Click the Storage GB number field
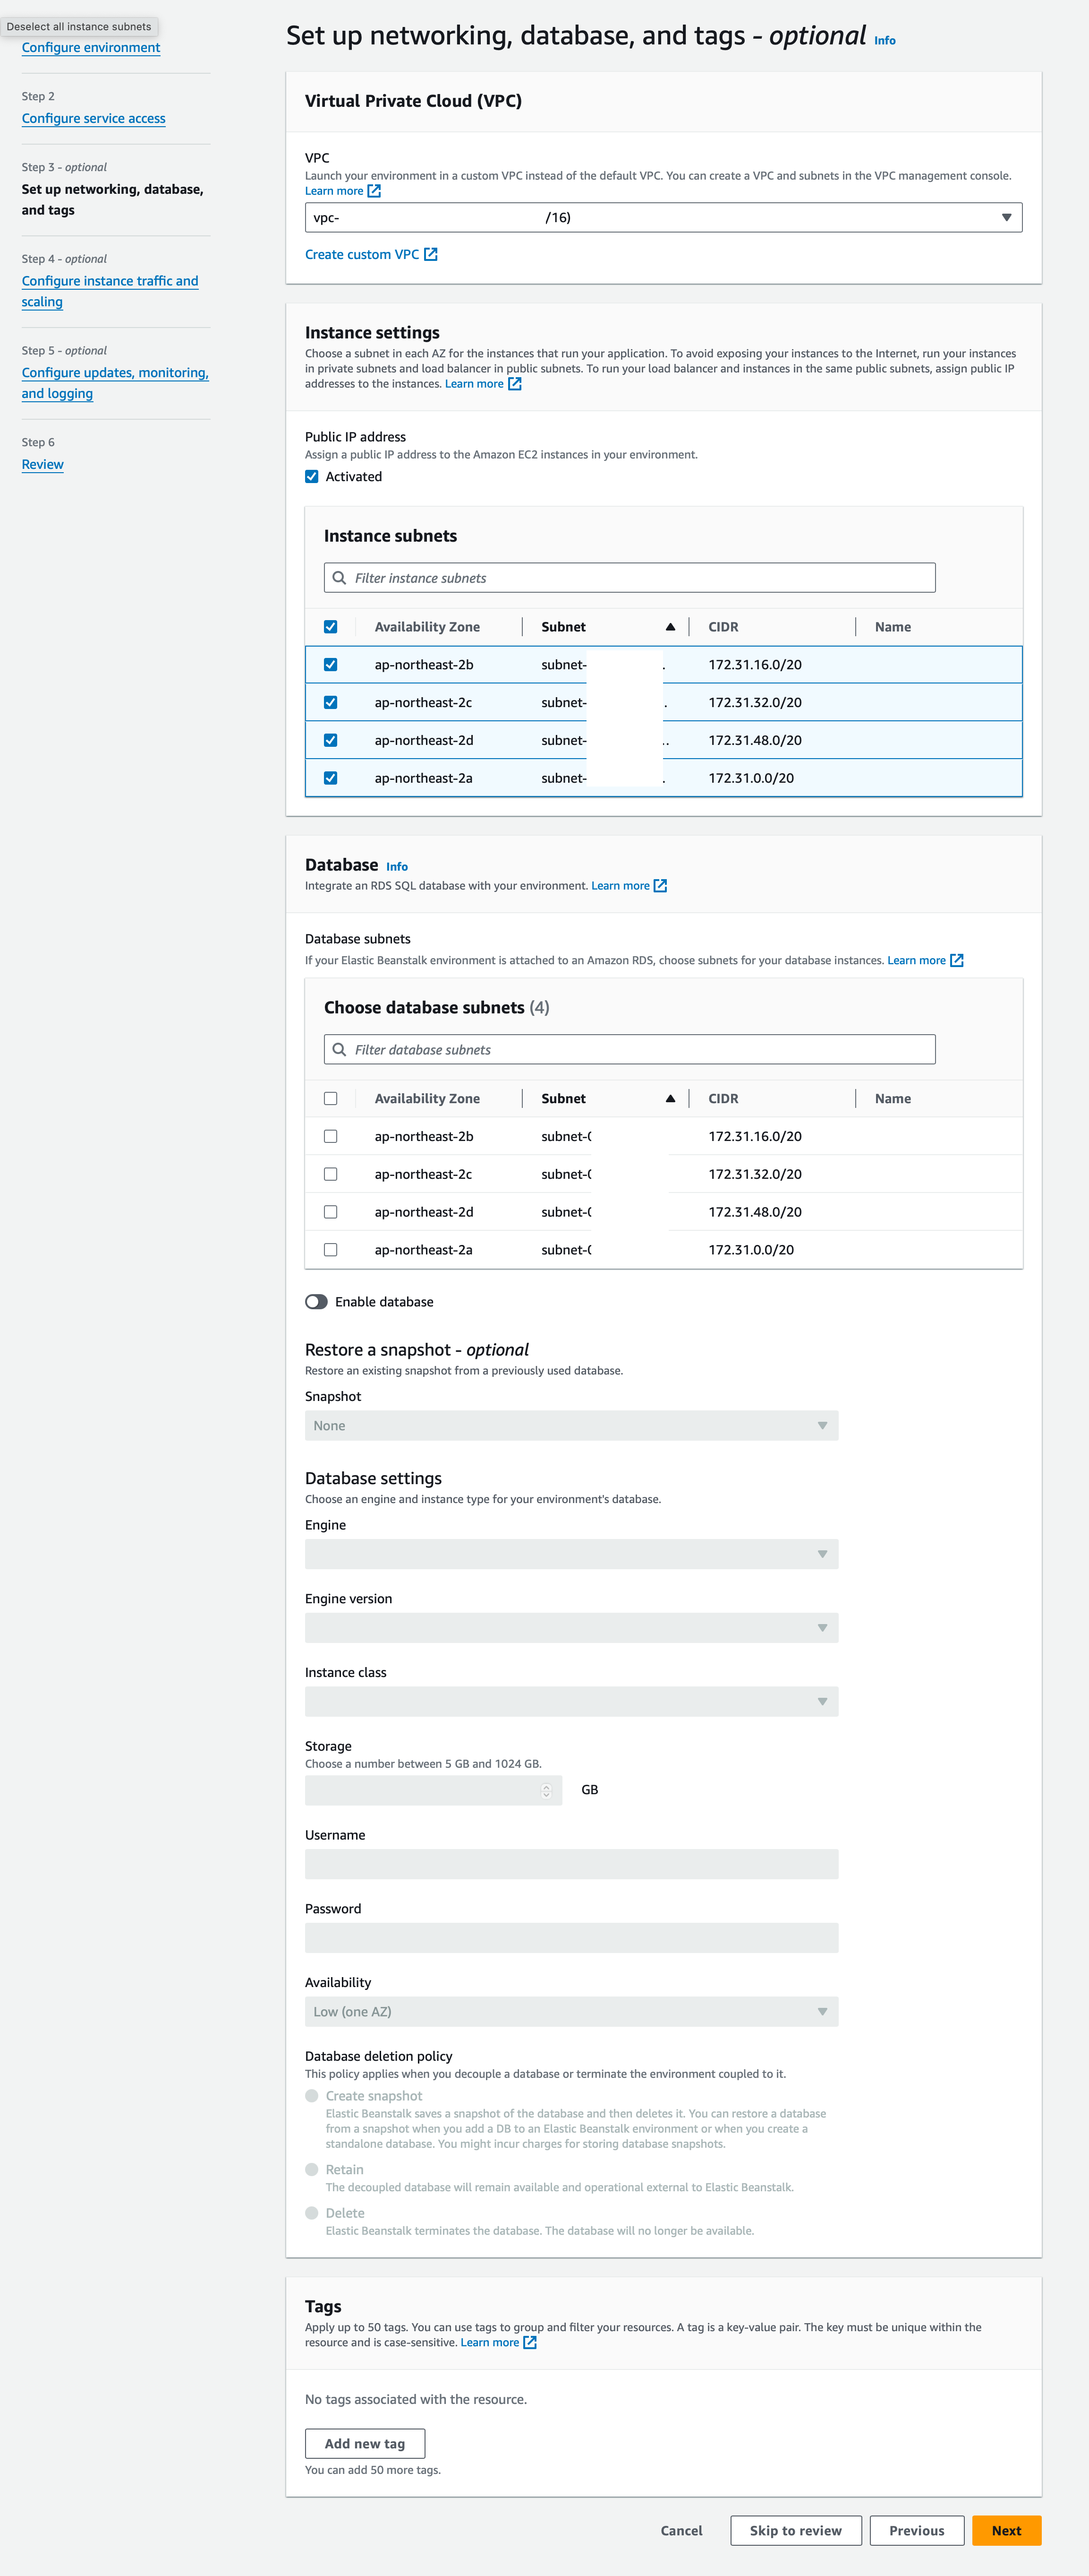Image resolution: width=1089 pixels, height=2576 pixels. coord(434,1791)
